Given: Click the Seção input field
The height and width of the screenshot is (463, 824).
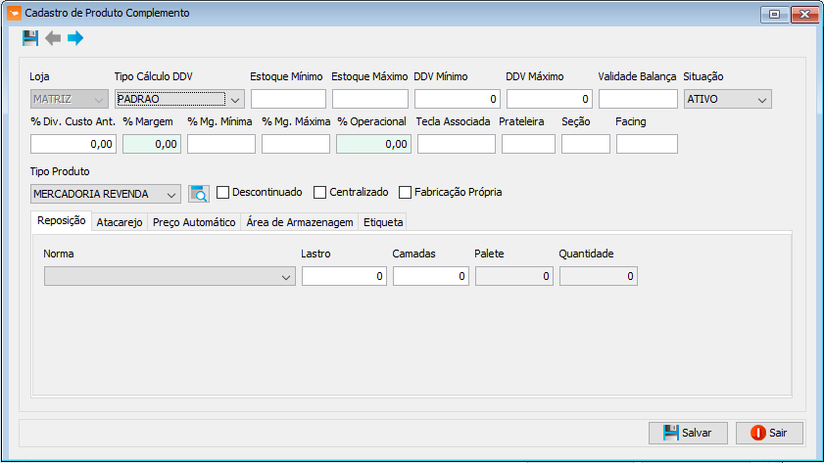Looking at the screenshot, I should point(586,144).
